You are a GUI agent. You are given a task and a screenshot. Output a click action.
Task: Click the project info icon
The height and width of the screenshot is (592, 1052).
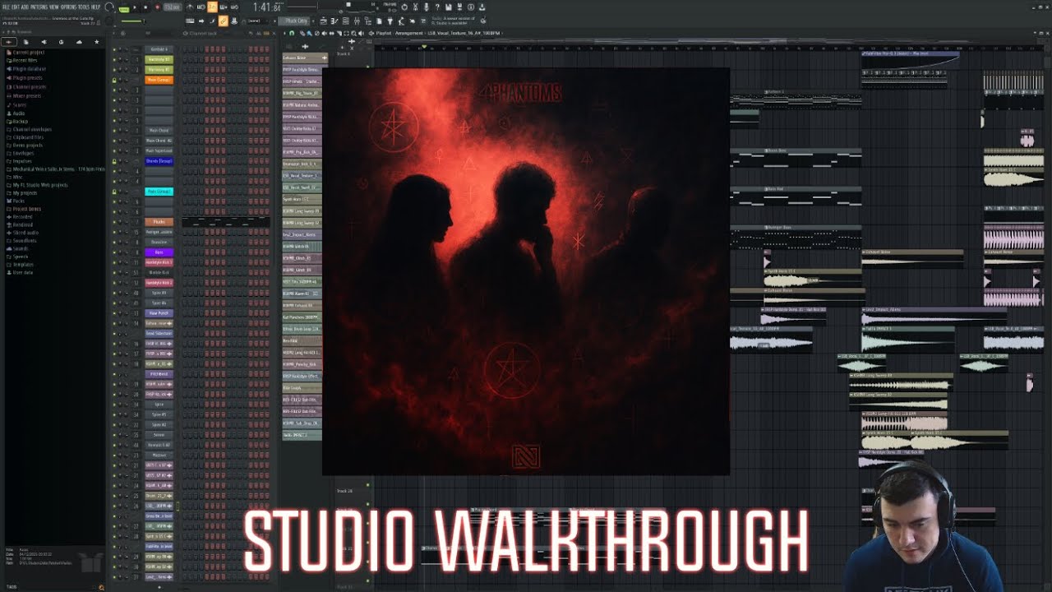[470, 7]
